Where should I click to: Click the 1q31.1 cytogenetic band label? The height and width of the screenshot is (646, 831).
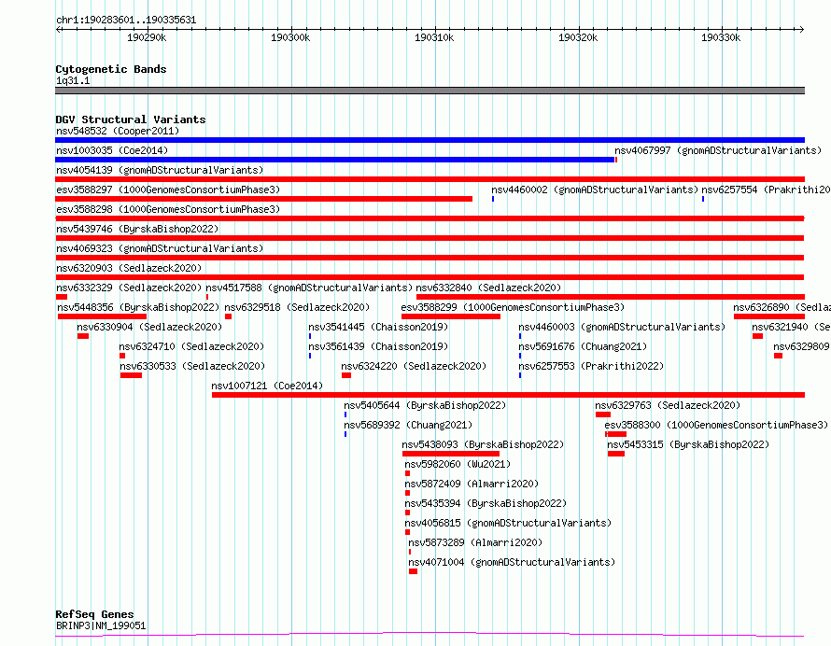(x=73, y=81)
